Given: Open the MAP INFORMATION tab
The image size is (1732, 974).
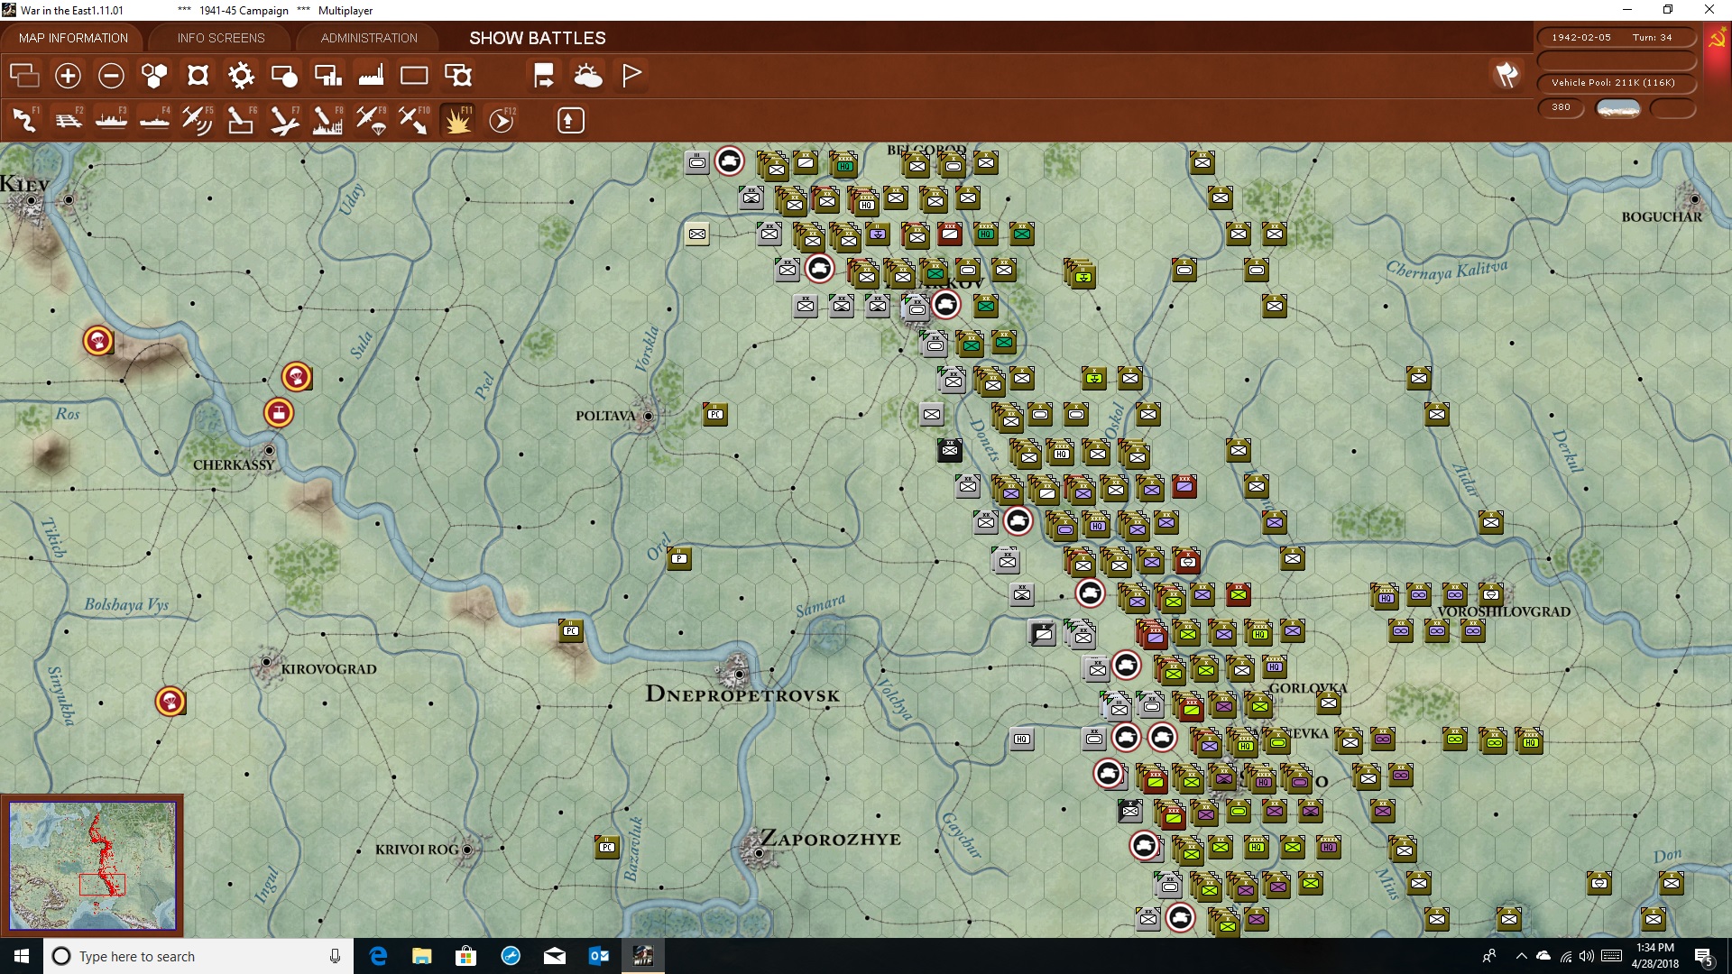Looking at the screenshot, I should click(x=73, y=38).
